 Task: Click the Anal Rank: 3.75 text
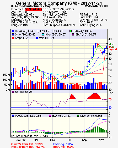tap(52, 22)
